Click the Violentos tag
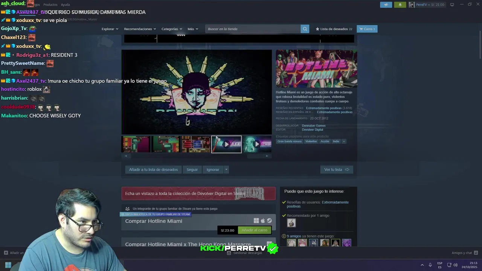Image resolution: width=482 pixels, height=271 pixels. (311, 142)
